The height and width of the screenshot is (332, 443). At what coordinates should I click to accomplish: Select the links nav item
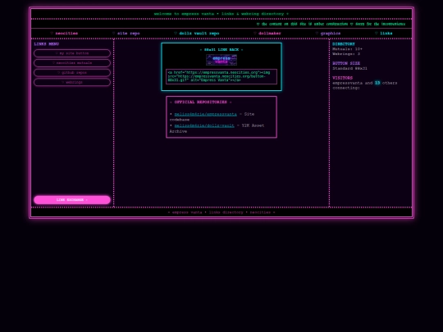click(384, 34)
